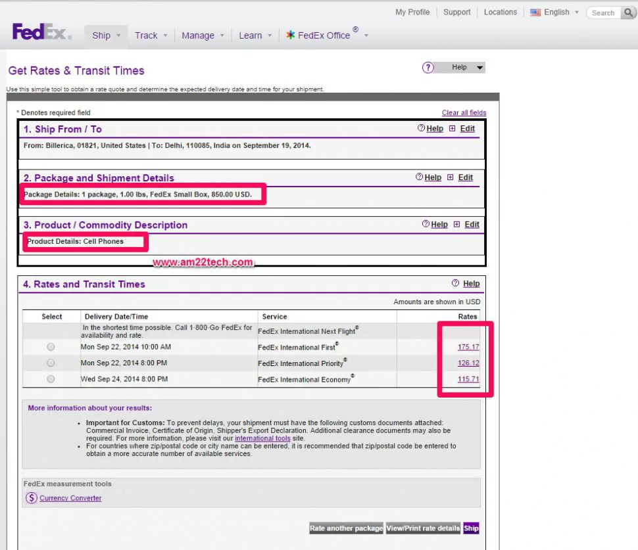
Task: Click Help link in Package and Shipment Details
Action: click(433, 177)
